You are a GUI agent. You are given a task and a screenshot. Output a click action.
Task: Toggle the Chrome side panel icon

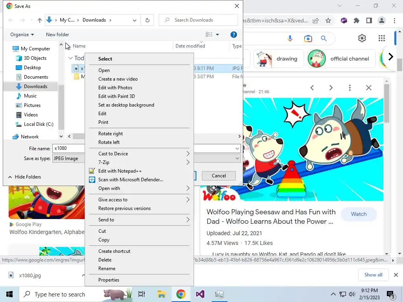click(369, 20)
